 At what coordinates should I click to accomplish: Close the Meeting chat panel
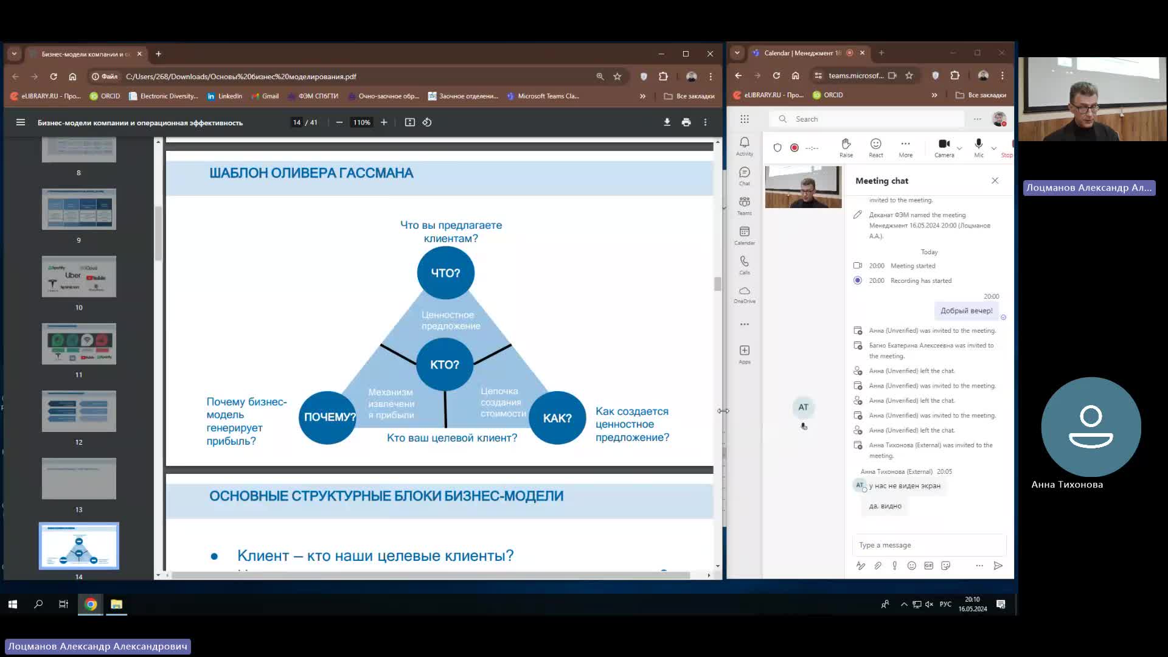point(995,181)
